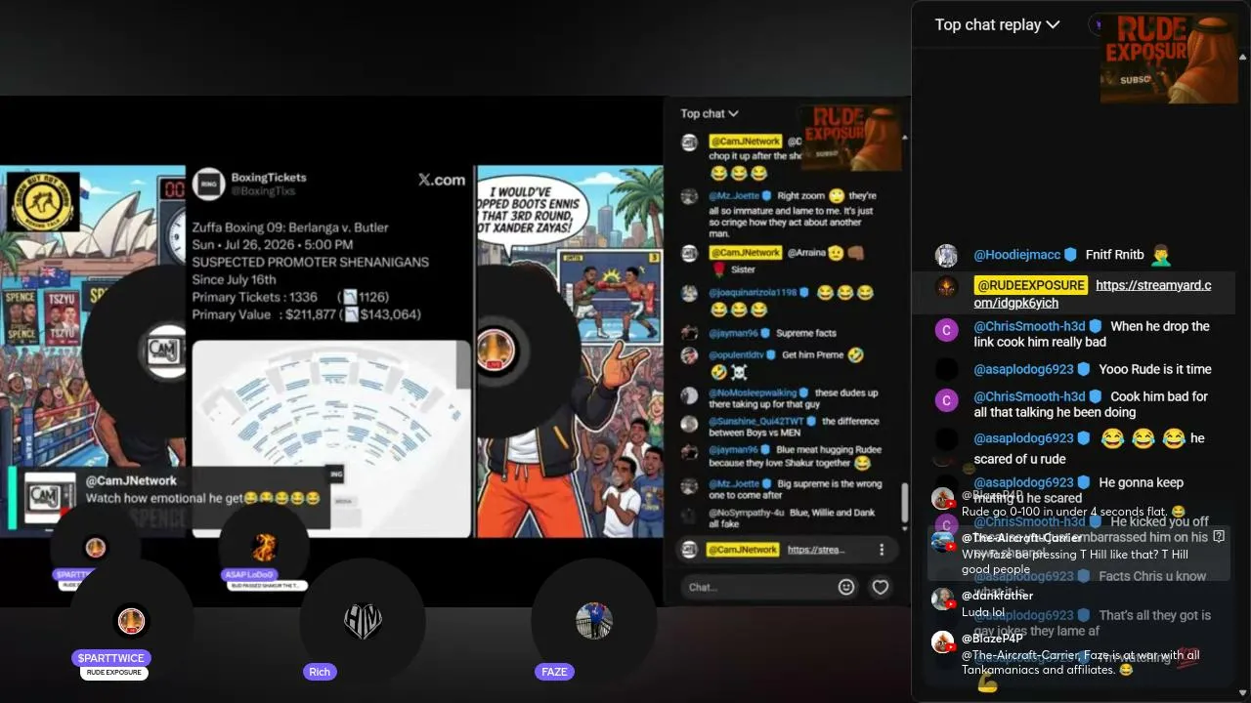Click joaquinarizola1198's avatar in Top chat
The image size is (1251, 703).
coord(689,293)
